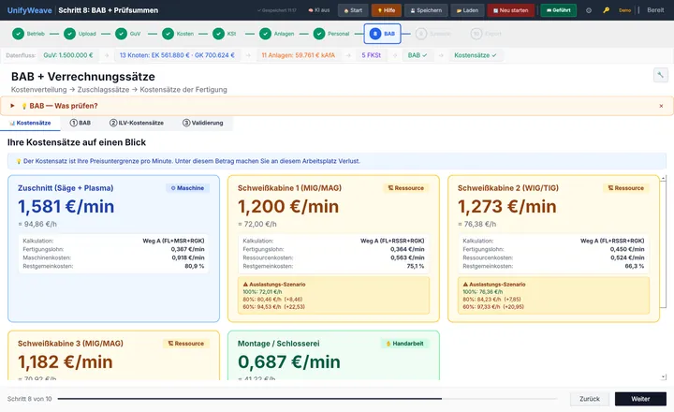Click the disabled step 9 circle
The width and height of the screenshot is (674, 412).
[421, 34]
